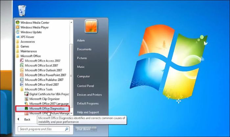Launch Microsoft Office Publisher 2007 label
The width and height of the screenshot is (230, 137).
44,80
